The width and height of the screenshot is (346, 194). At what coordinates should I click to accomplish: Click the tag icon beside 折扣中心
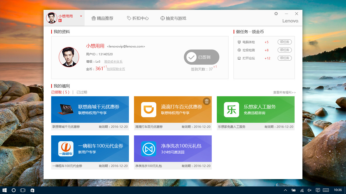coord(129,18)
